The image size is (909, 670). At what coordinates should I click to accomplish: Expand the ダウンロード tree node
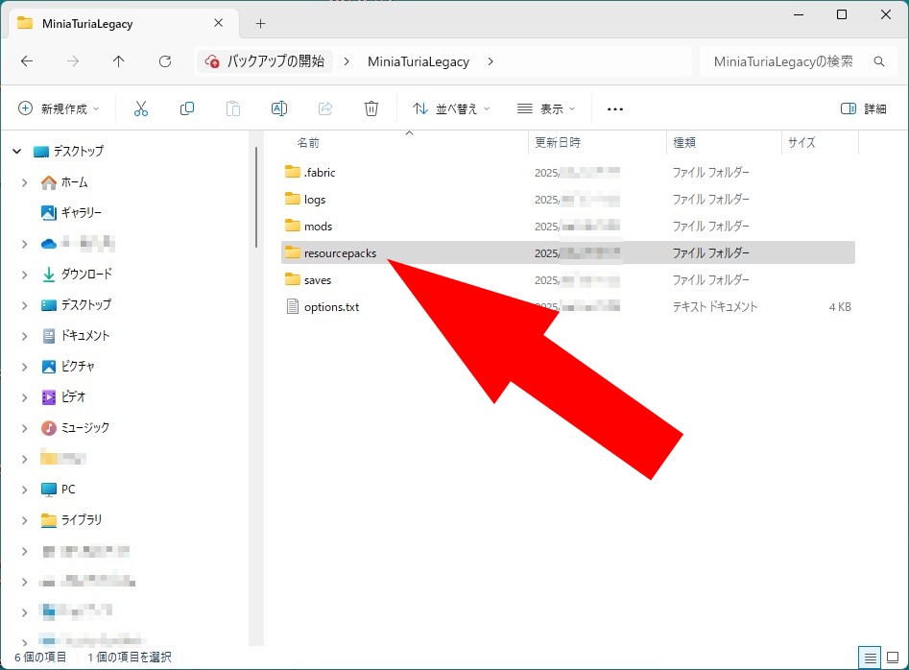point(24,275)
